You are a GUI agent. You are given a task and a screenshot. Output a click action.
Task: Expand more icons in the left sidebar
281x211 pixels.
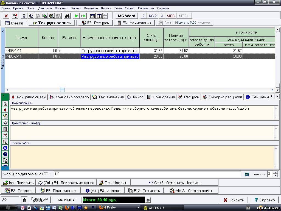[5, 168]
